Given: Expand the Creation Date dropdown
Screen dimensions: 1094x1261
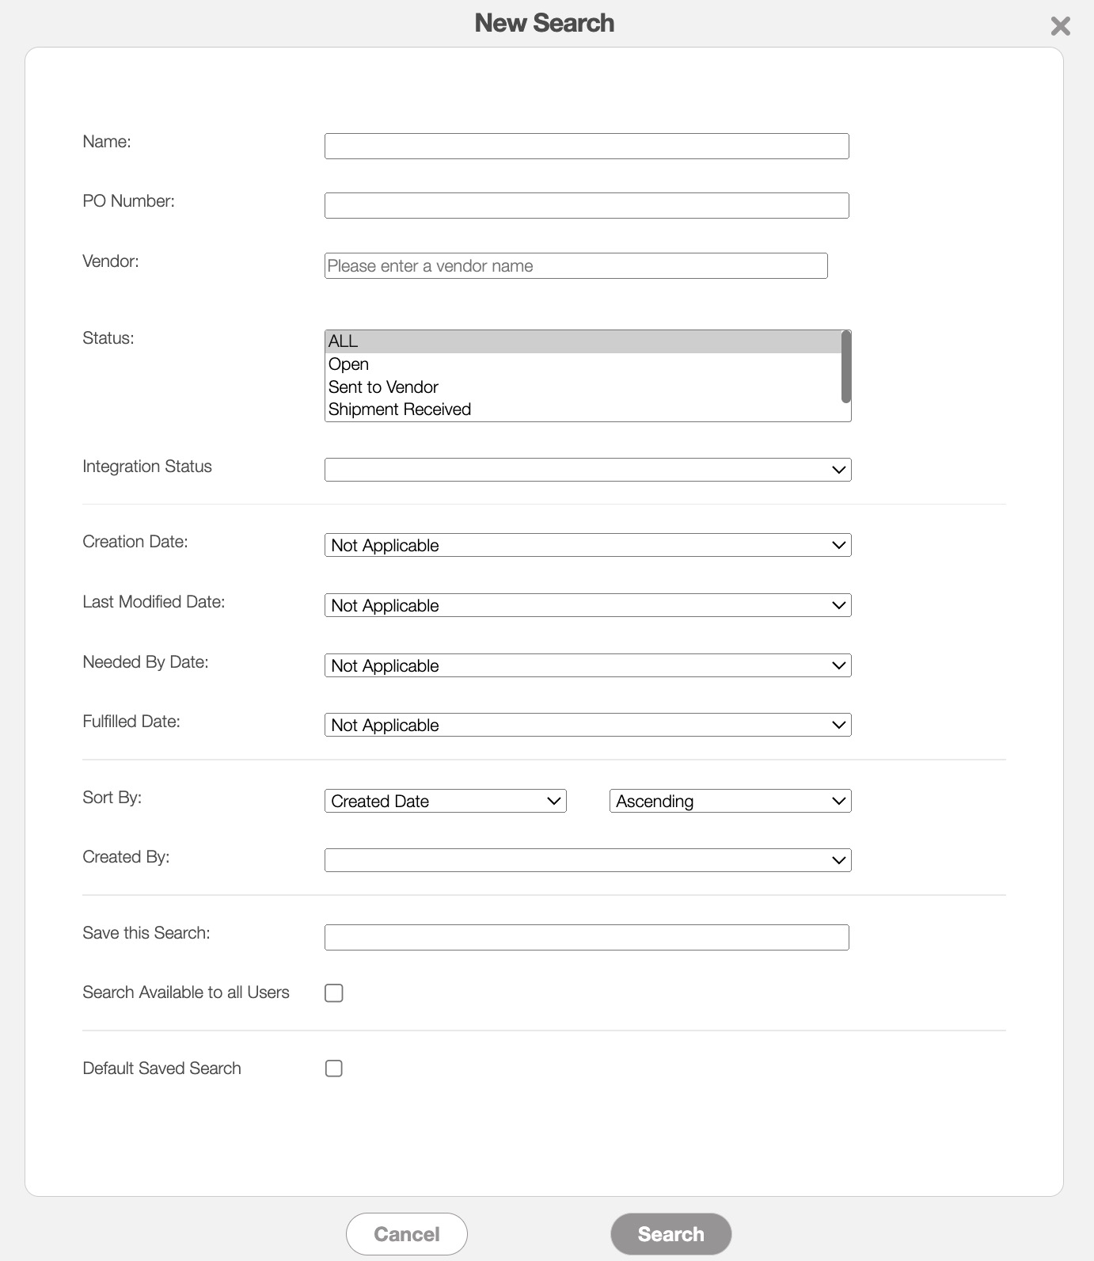Looking at the screenshot, I should 587,546.
